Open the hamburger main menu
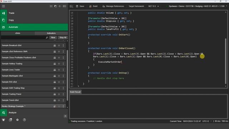The image size is (229, 129). 3,6
